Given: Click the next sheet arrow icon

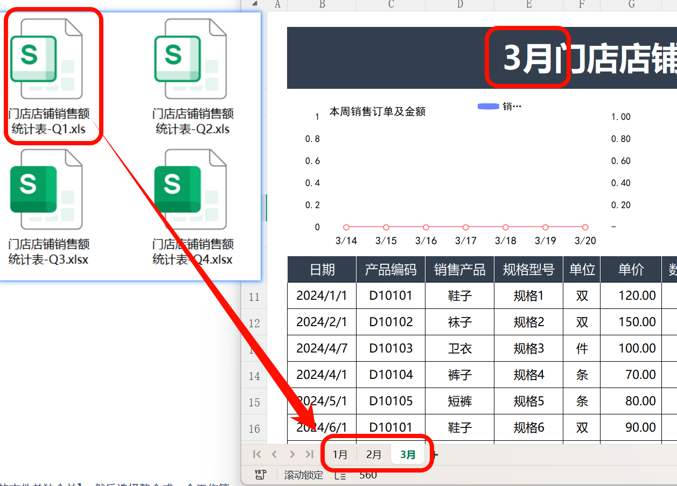Looking at the screenshot, I should point(291,454).
